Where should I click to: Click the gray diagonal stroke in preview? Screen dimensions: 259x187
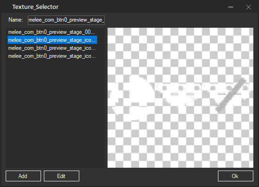pos(231,95)
